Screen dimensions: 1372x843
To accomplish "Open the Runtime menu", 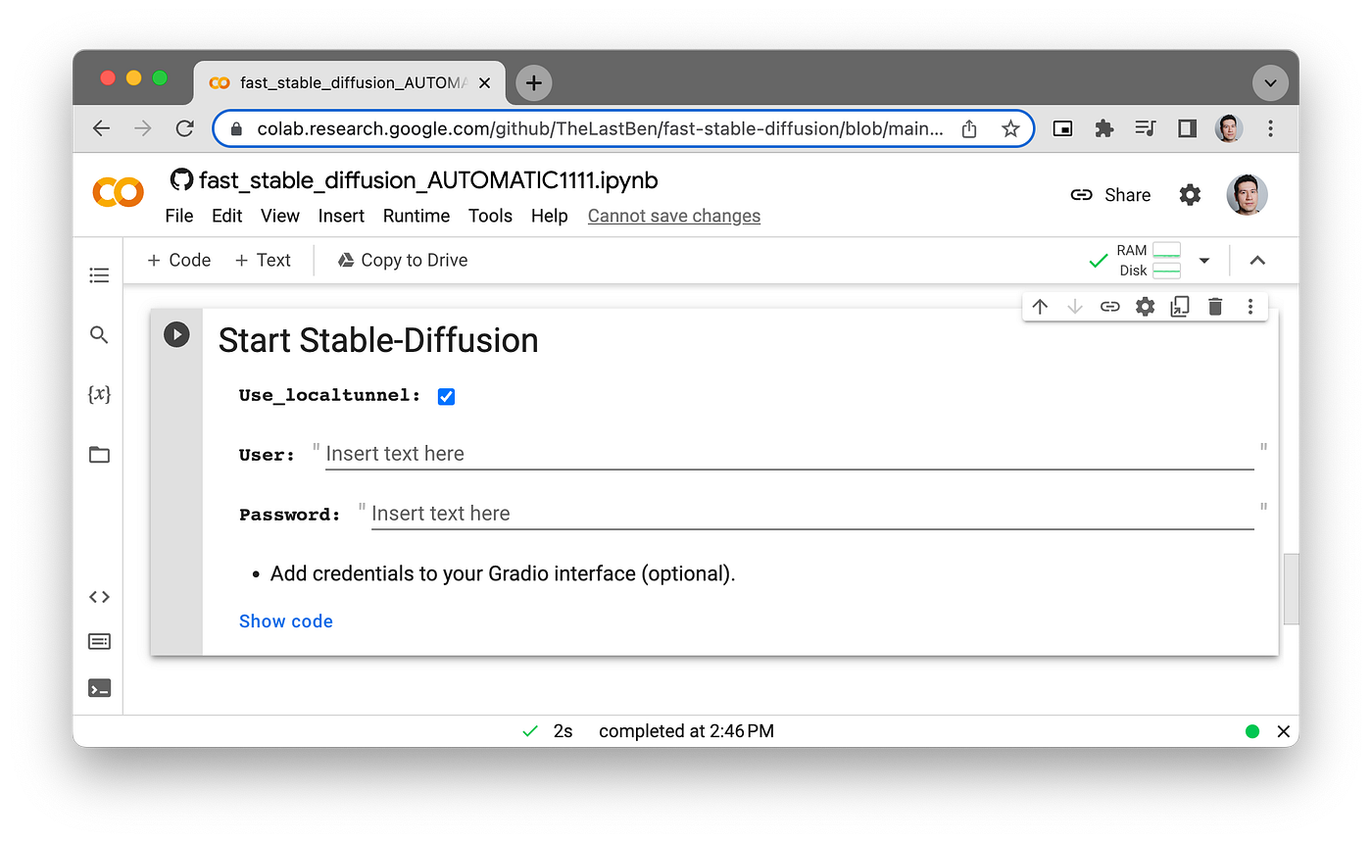I will (x=416, y=216).
